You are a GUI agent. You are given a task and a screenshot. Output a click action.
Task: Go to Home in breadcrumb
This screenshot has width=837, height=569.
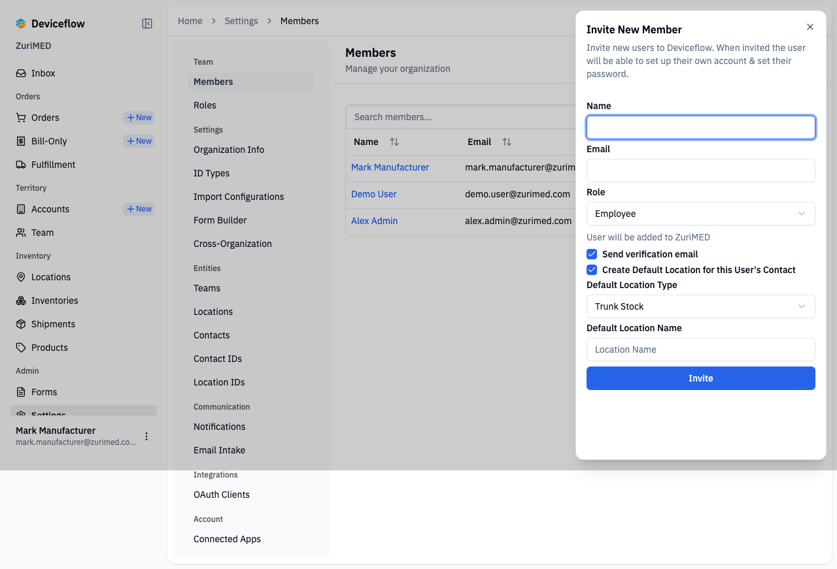click(x=190, y=21)
